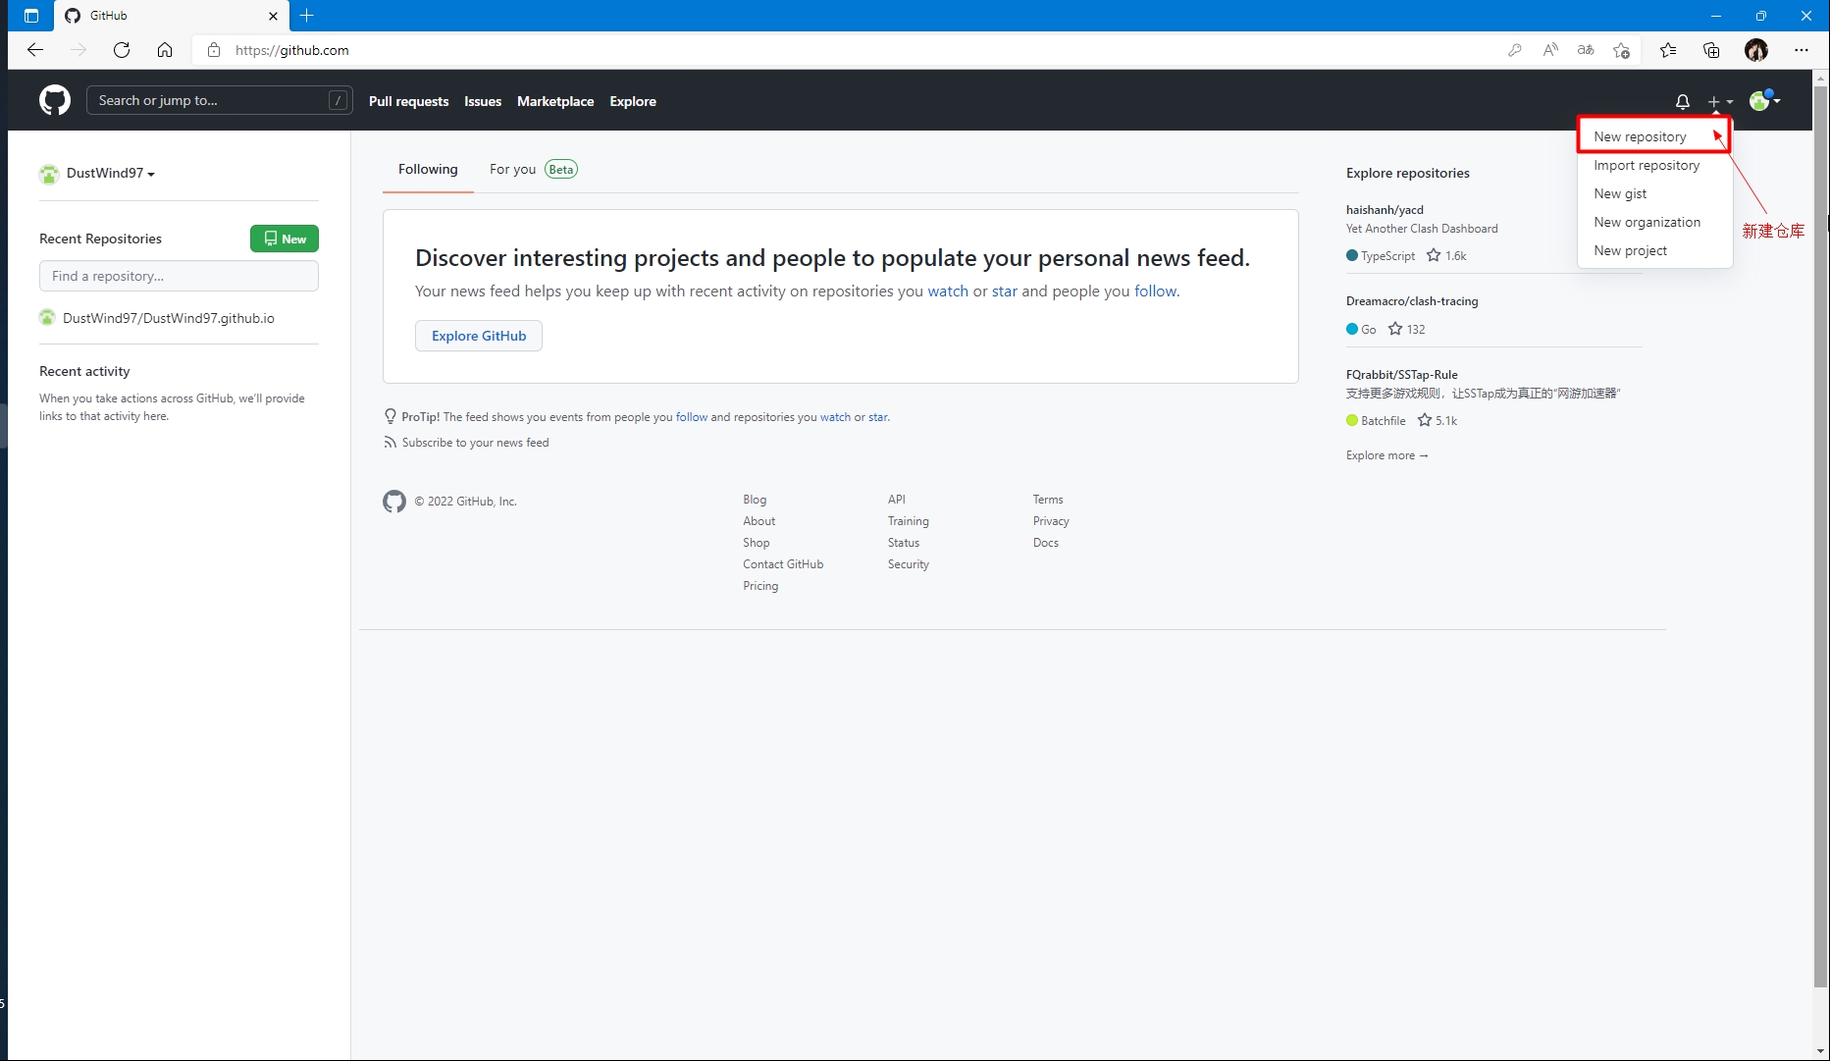The width and height of the screenshot is (1830, 1061).
Task: Close the GitHub browser tab
Action: pyautogui.click(x=274, y=16)
